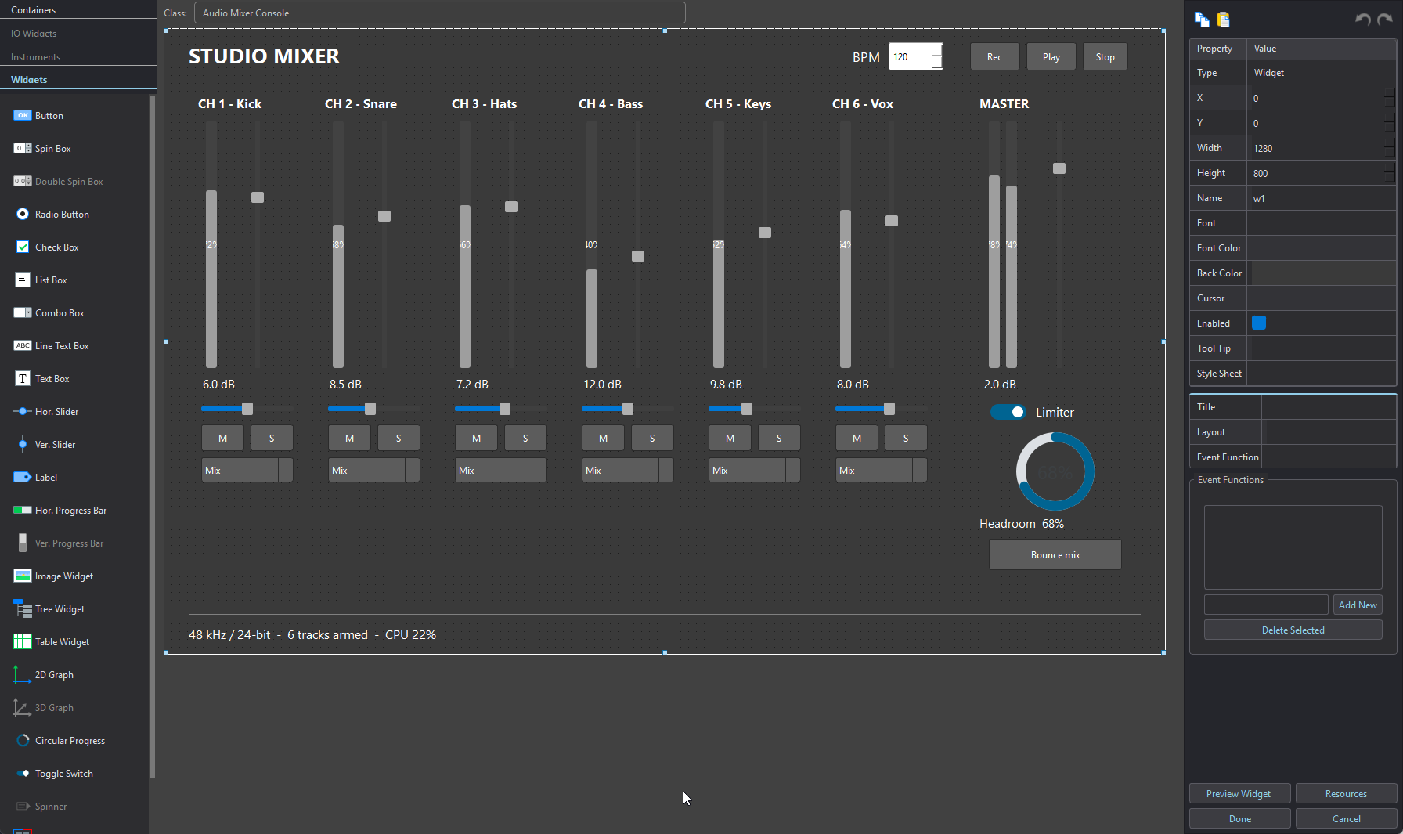This screenshot has width=1403, height=834.
Task: Click the paste clipboard icon
Action: (x=1224, y=20)
